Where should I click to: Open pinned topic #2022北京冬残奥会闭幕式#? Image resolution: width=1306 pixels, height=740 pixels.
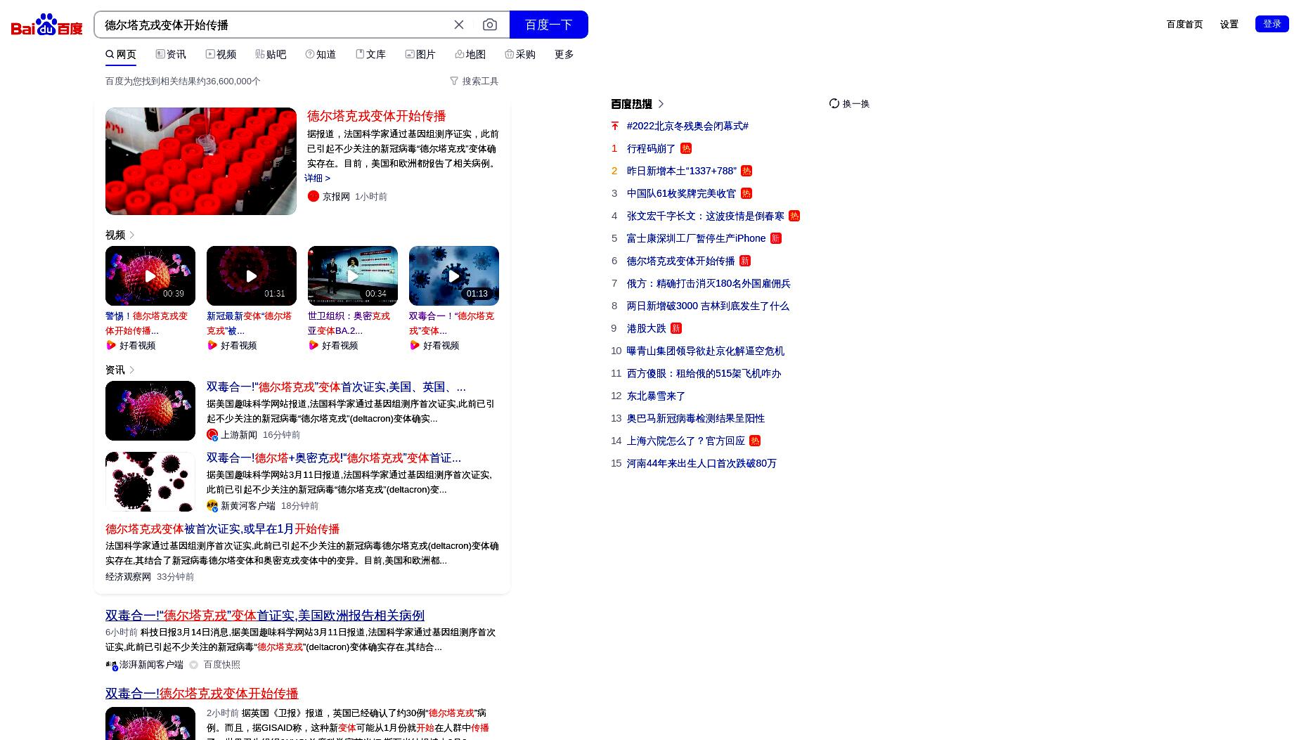click(x=687, y=126)
